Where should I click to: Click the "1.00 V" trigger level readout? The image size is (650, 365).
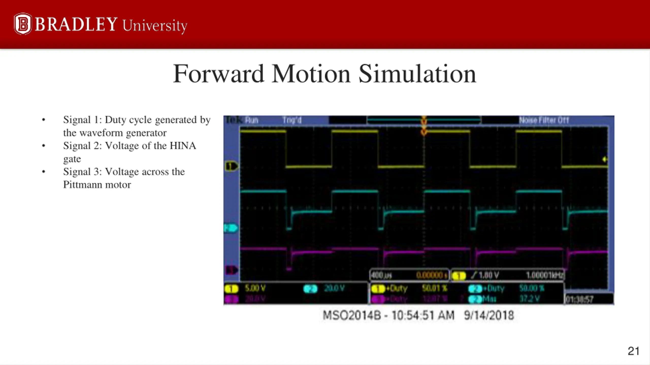tap(489, 275)
